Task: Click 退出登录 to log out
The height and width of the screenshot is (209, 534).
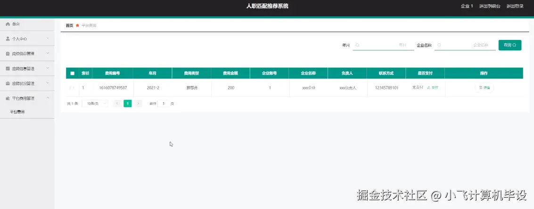Action: tap(515, 6)
